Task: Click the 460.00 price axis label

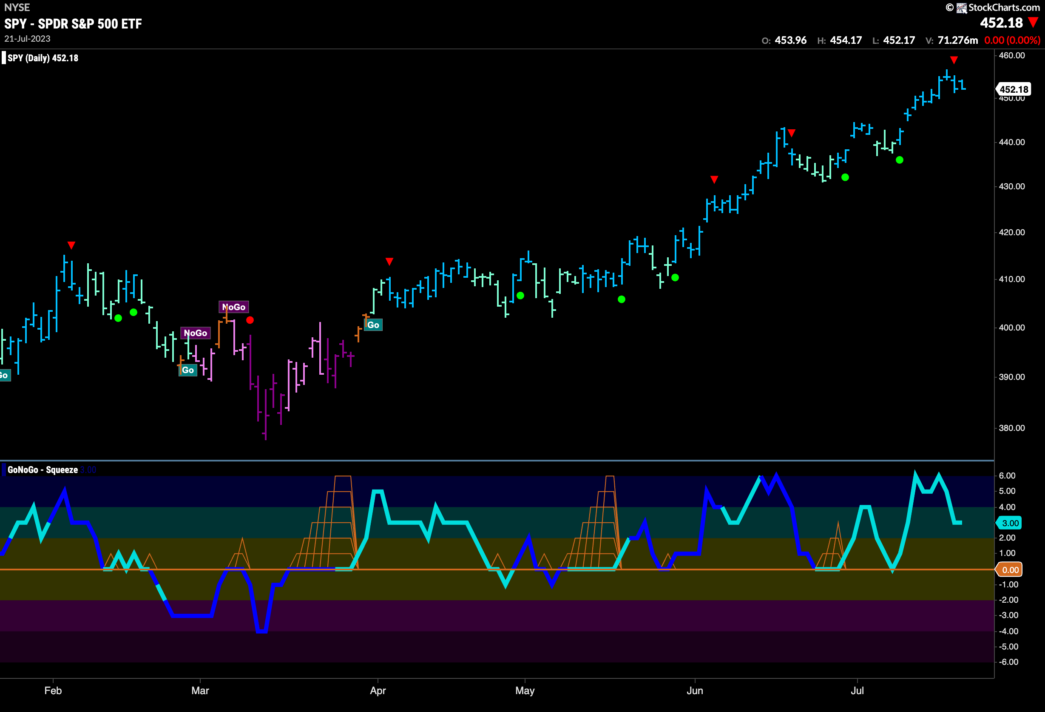Action: [x=1012, y=55]
